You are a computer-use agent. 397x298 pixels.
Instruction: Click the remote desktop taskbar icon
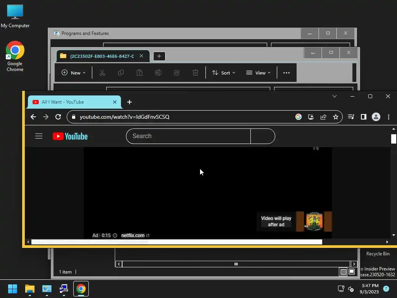[x=64, y=289]
